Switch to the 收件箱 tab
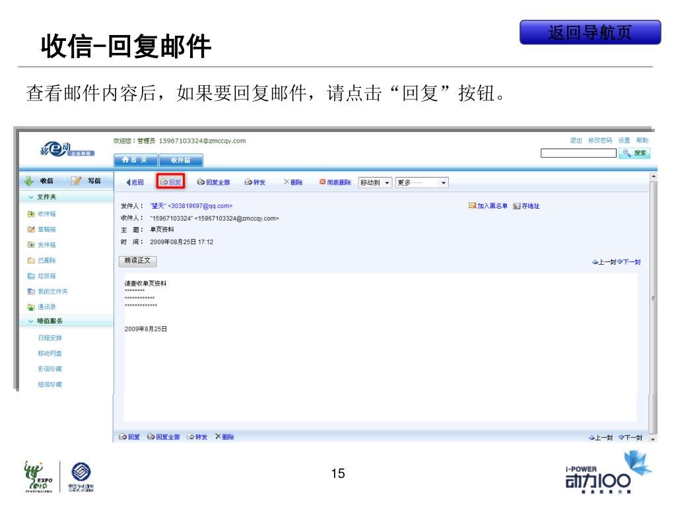The height and width of the screenshot is (507, 676). point(181,160)
